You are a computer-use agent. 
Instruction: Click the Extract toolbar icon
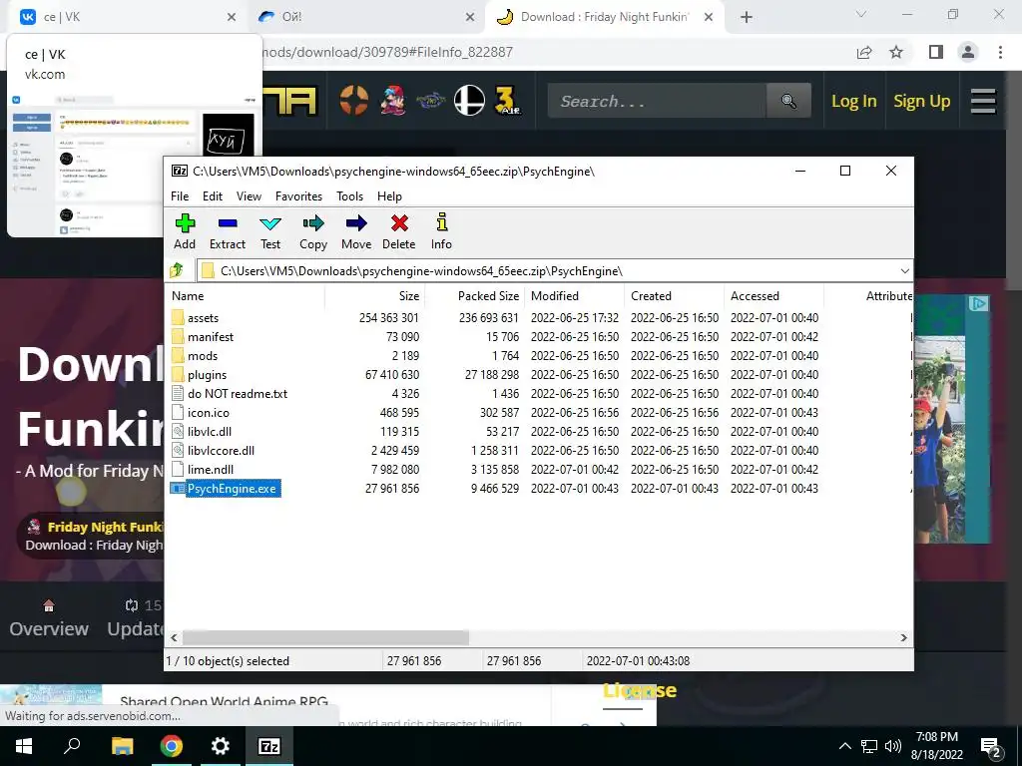coord(228,231)
